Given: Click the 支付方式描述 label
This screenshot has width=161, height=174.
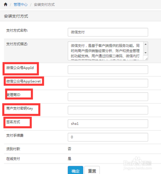Looking at the screenshot, I should 17,44.
